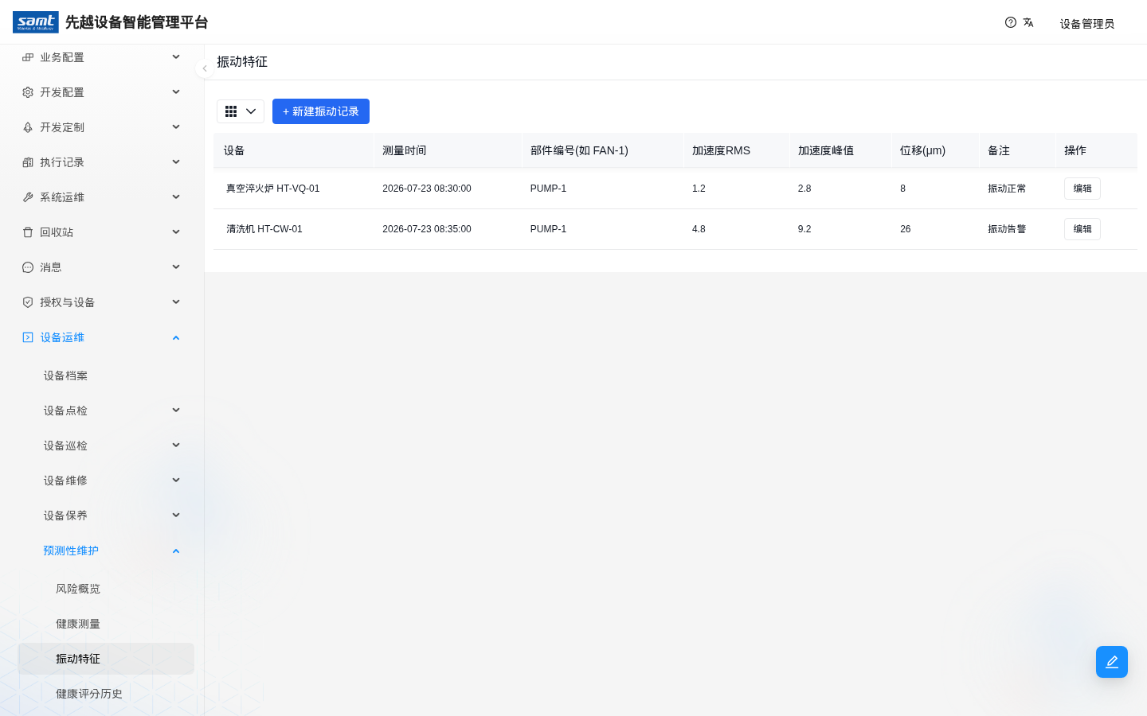Collapse the 预测性维护 chevron

(176, 551)
